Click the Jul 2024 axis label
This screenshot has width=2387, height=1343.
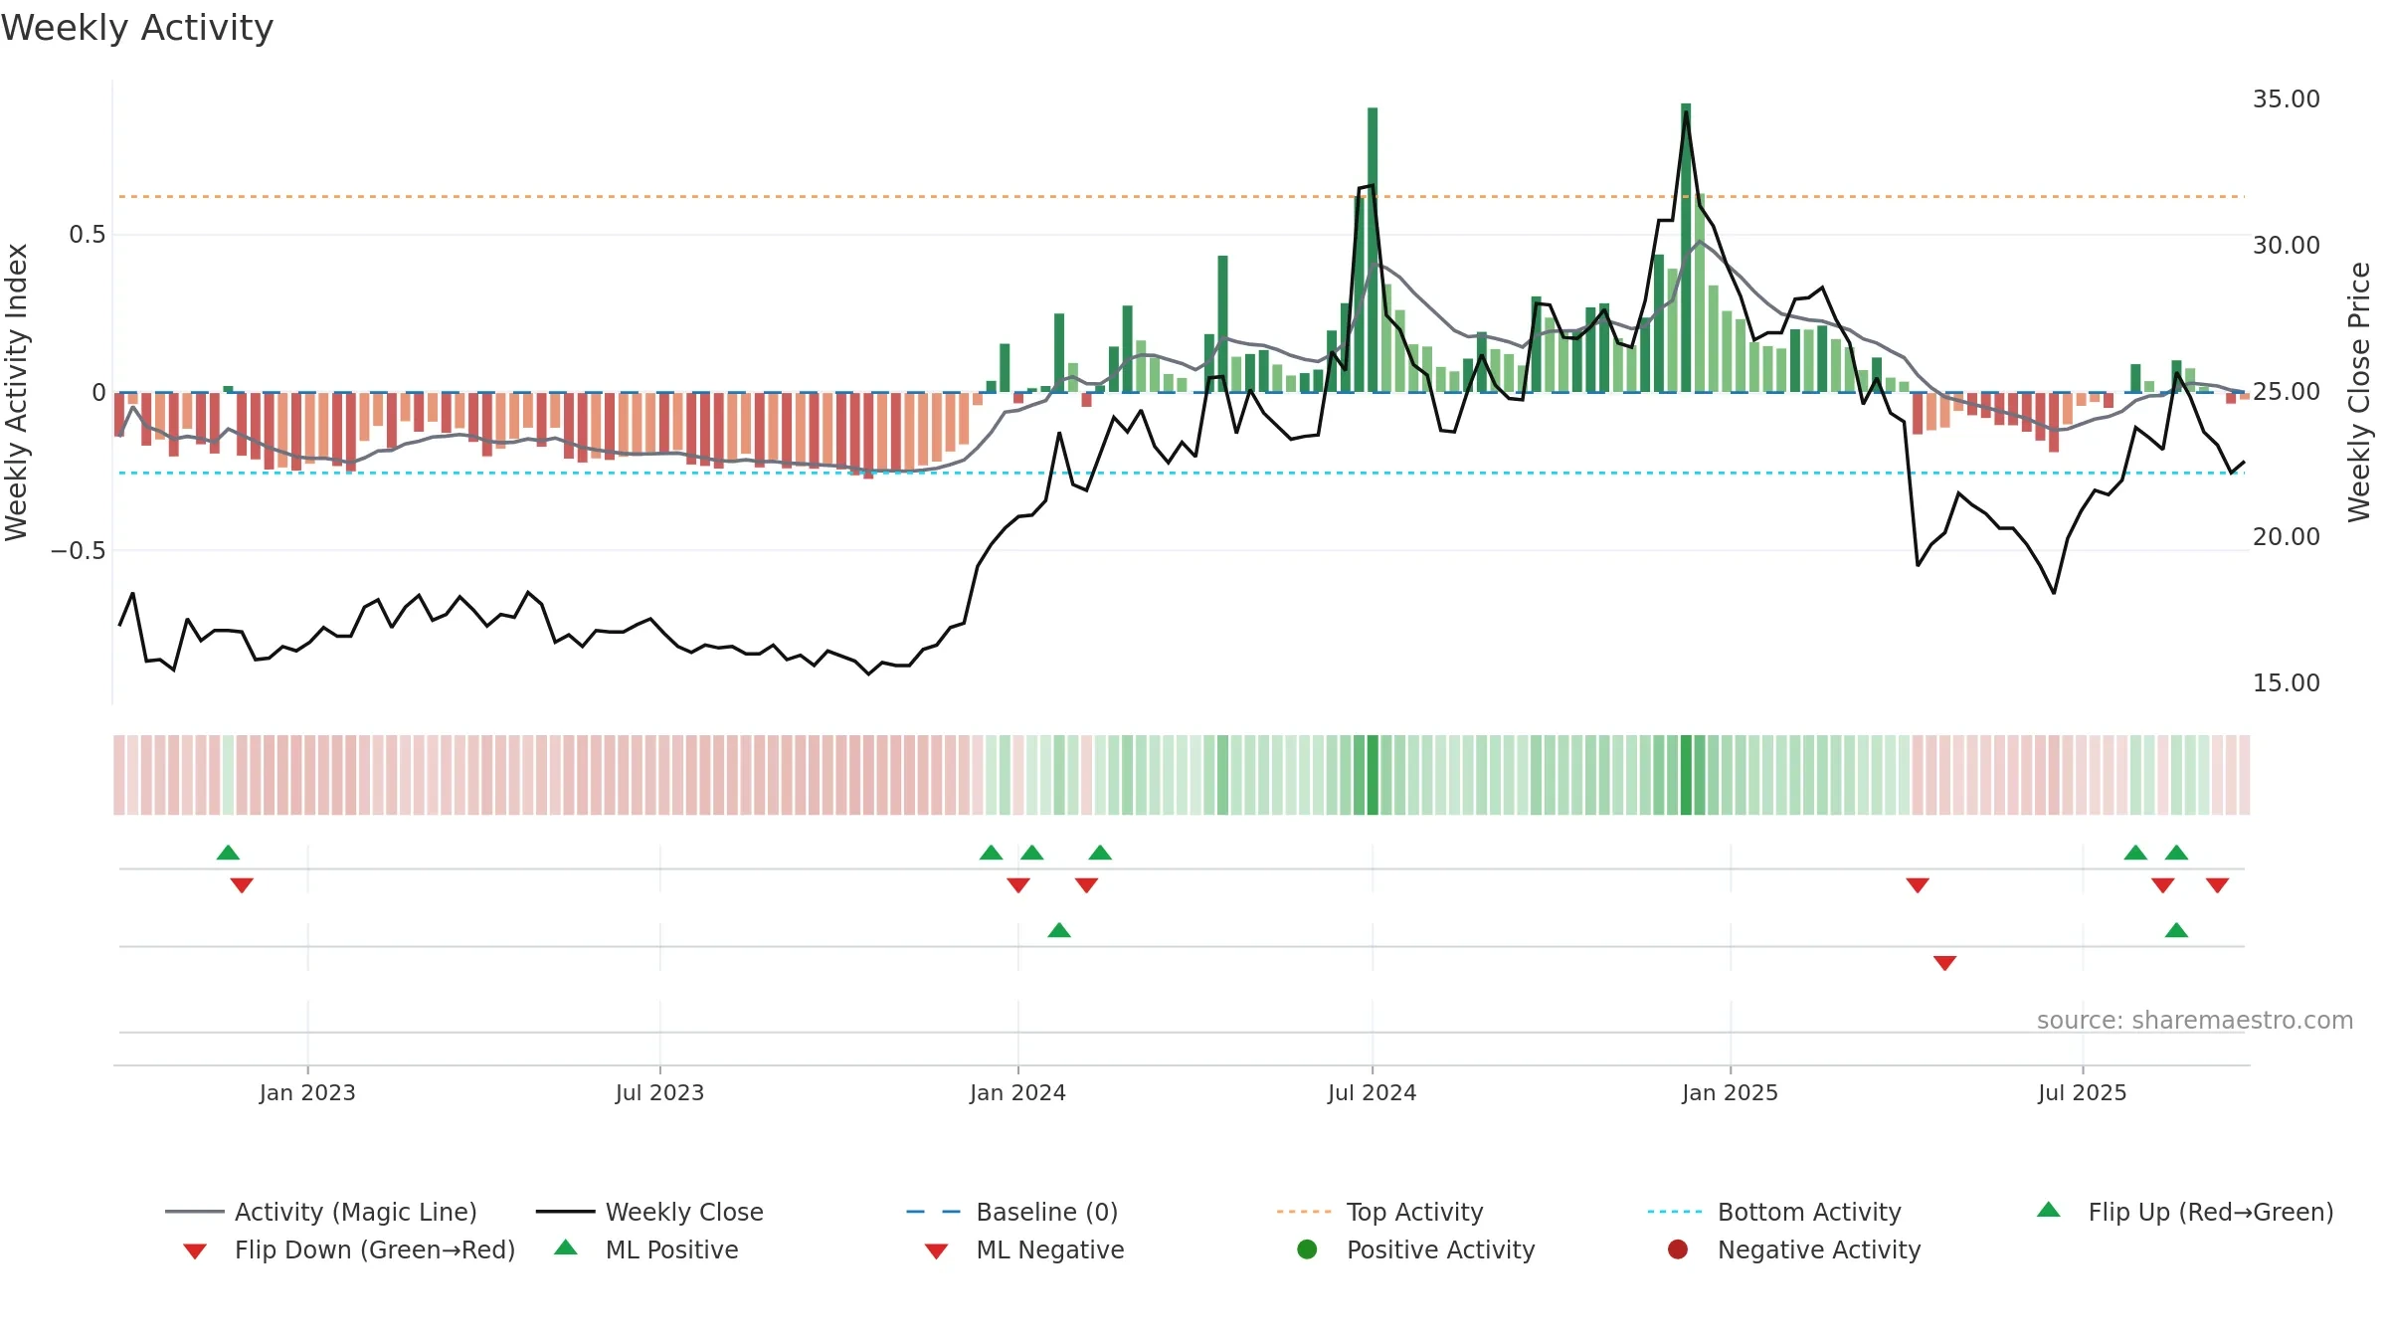1372,1092
